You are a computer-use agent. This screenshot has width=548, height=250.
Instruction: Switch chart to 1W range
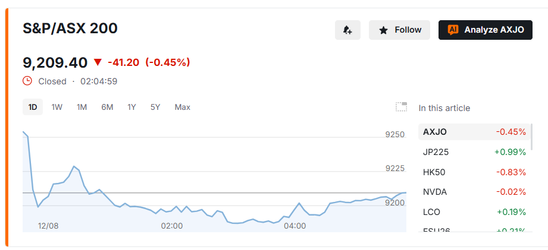57,107
